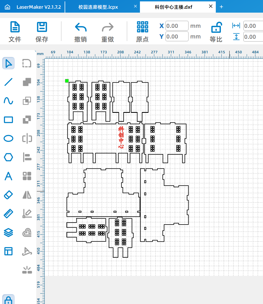Open the ruler measurement tool
The height and width of the screenshot is (304, 263).
(8, 214)
